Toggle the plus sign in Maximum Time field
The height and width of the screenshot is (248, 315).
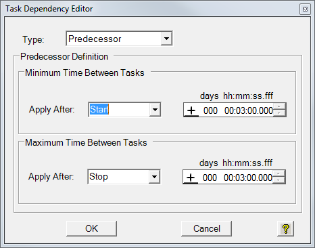click(191, 178)
